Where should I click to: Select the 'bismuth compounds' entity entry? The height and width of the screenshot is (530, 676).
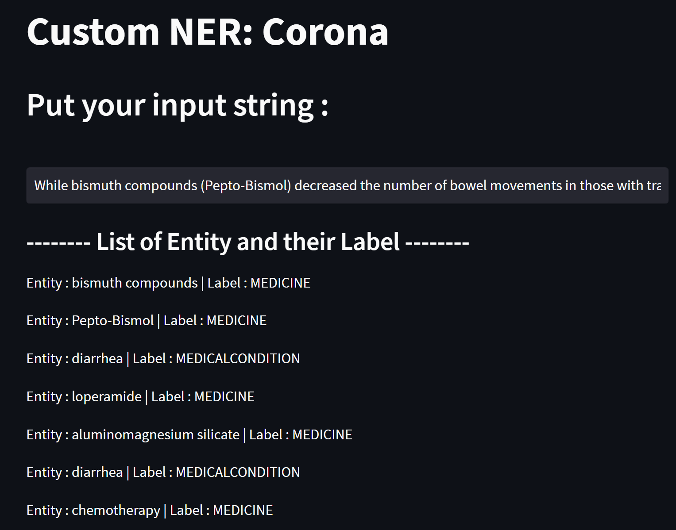[x=134, y=283]
